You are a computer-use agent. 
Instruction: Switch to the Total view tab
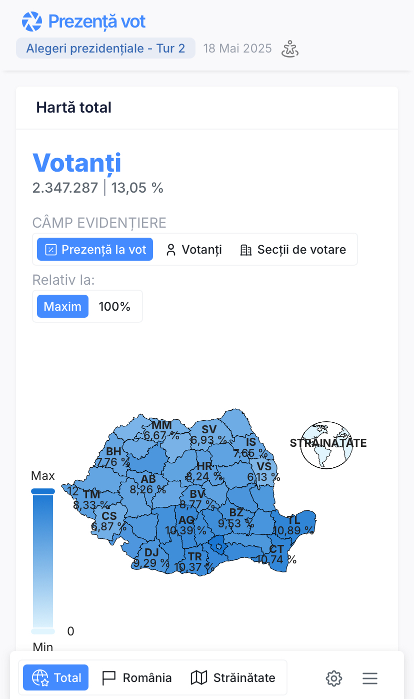[x=56, y=677]
